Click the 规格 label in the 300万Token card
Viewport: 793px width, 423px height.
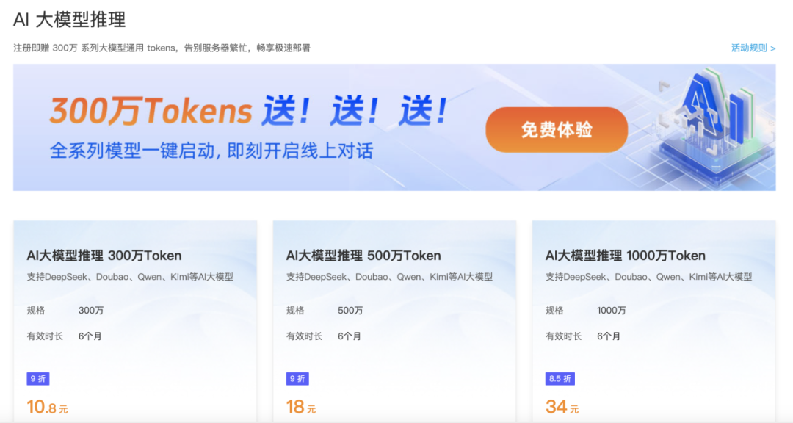coord(36,310)
